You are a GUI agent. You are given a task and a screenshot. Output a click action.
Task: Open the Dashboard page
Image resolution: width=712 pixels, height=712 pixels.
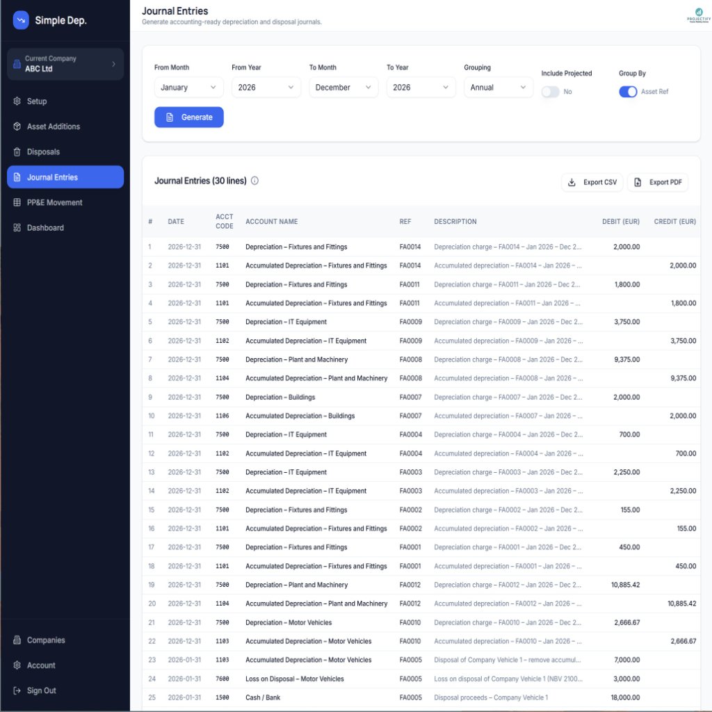click(65, 228)
